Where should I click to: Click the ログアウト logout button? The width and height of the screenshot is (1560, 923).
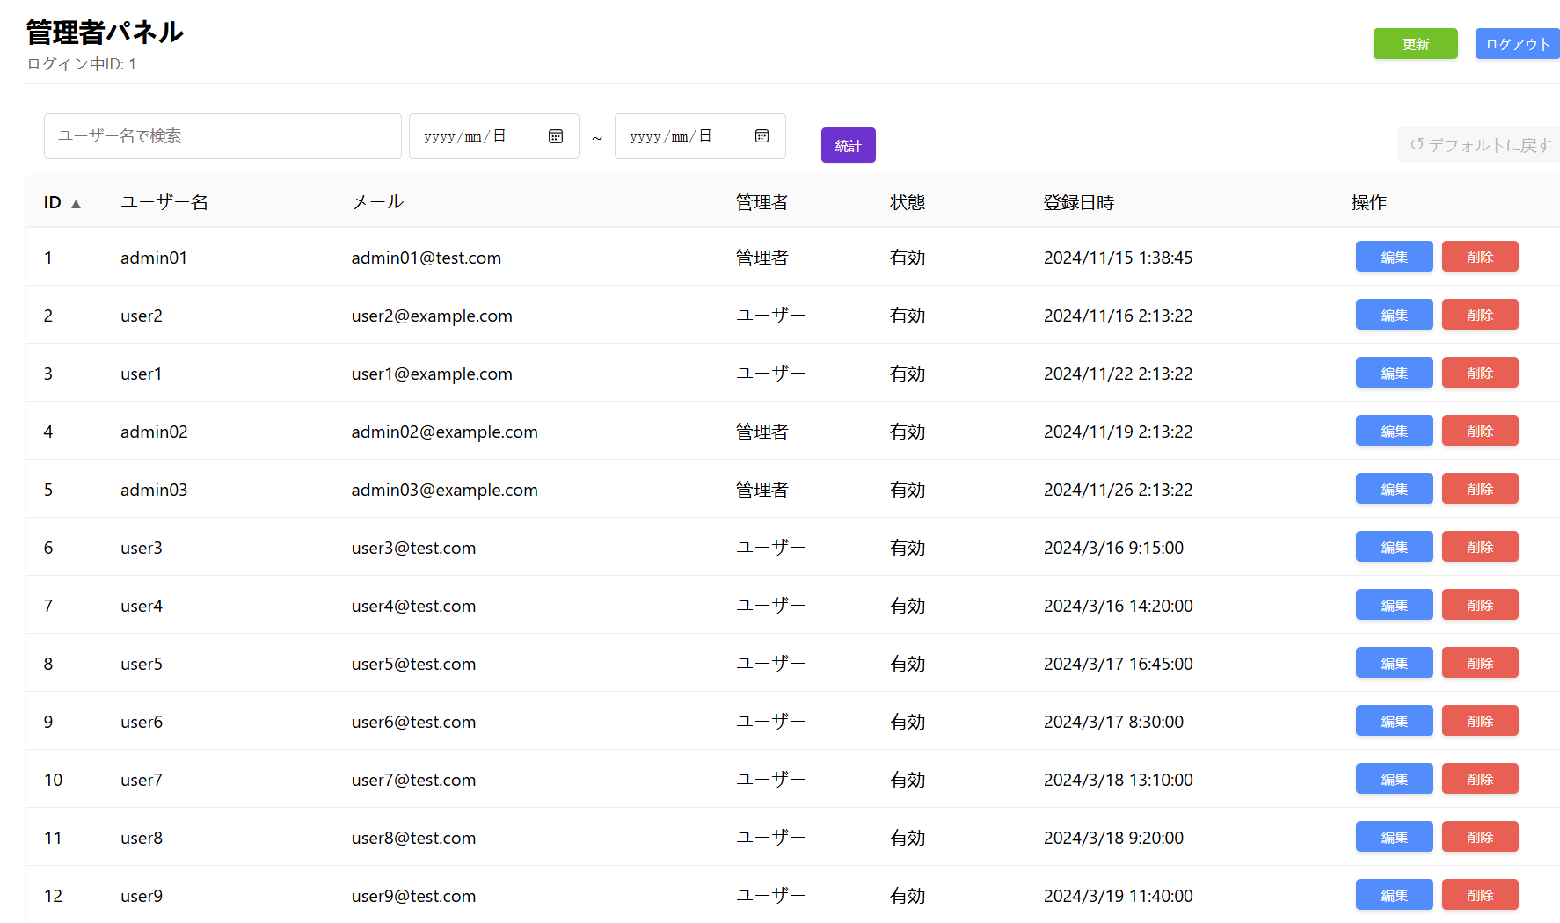[x=1517, y=44]
